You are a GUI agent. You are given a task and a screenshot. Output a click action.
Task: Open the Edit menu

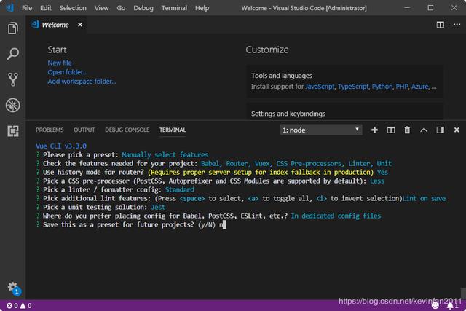pos(45,8)
